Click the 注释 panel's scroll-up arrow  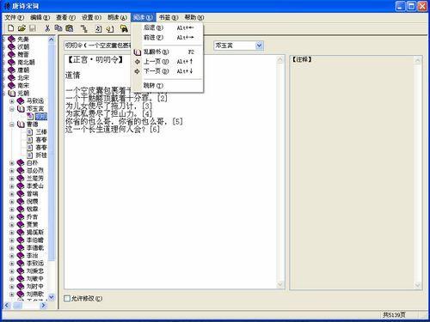[417, 60]
